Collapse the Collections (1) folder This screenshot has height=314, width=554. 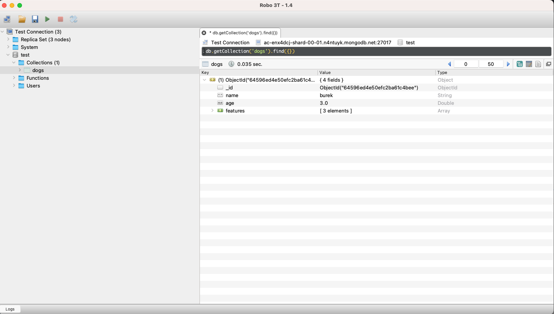[14, 62]
